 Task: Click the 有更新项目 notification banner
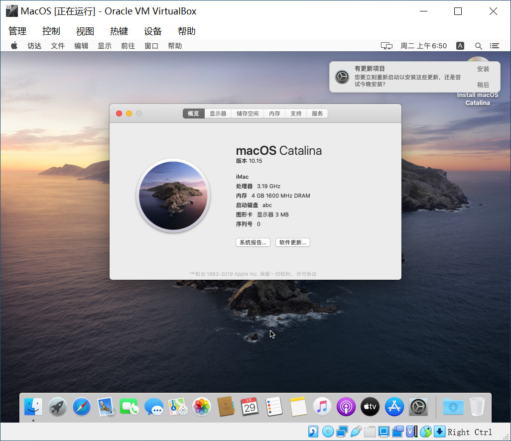[x=414, y=77]
